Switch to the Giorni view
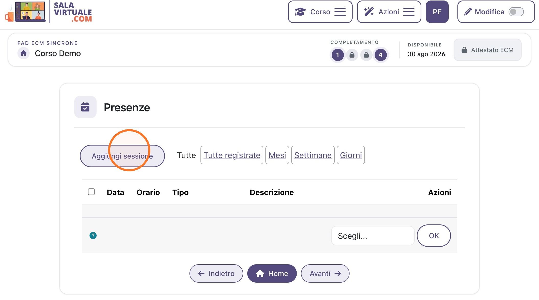This screenshot has height=300, width=539. 351,155
